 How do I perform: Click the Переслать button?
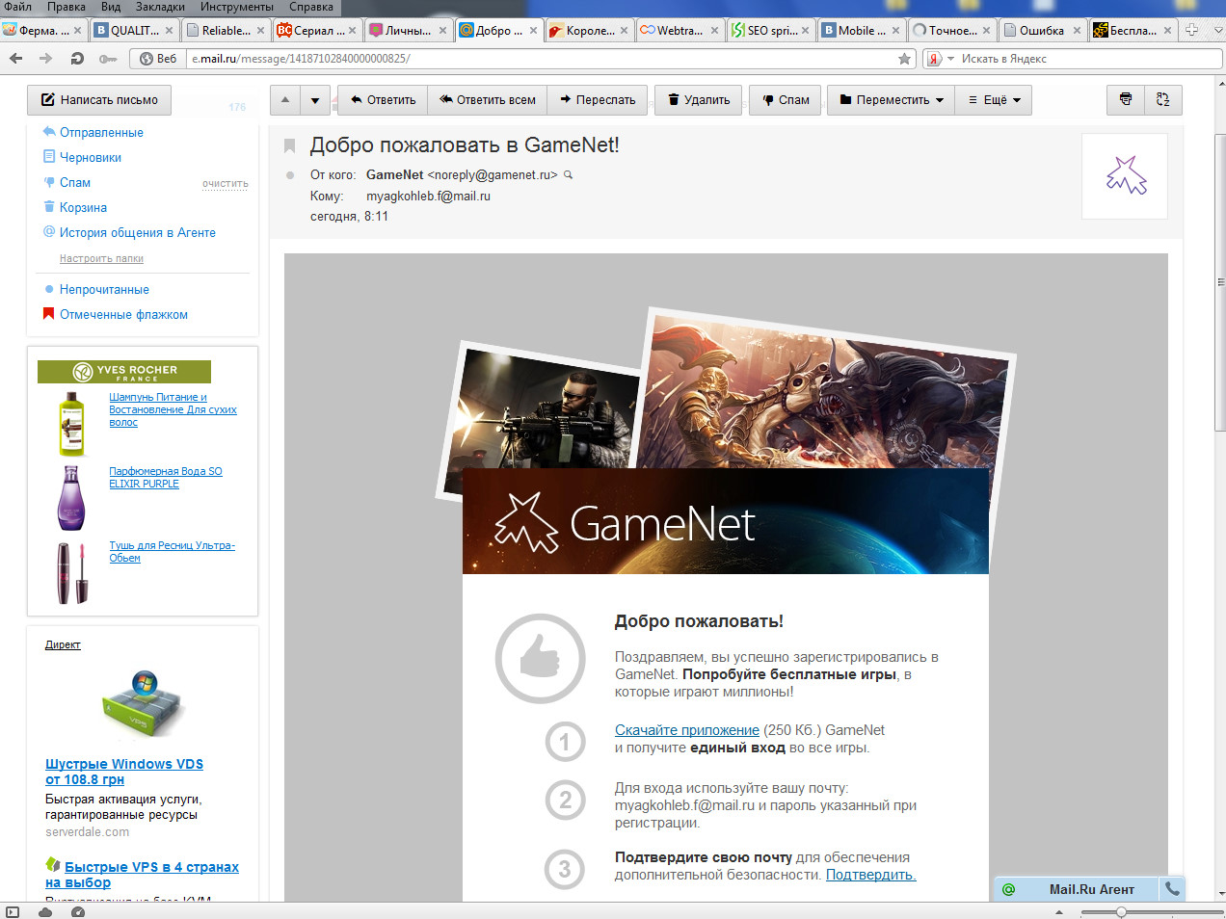(598, 100)
